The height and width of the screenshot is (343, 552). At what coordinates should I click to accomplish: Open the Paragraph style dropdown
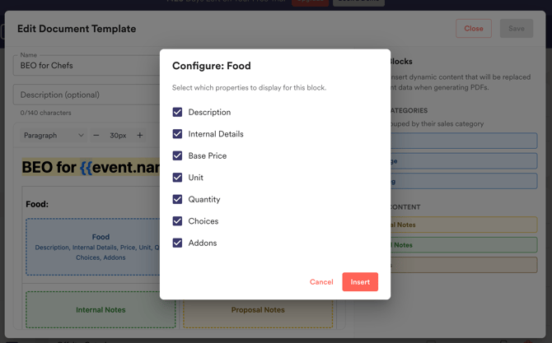54,136
